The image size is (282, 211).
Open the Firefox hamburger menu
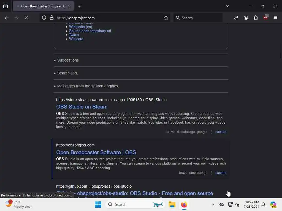click(275, 18)
